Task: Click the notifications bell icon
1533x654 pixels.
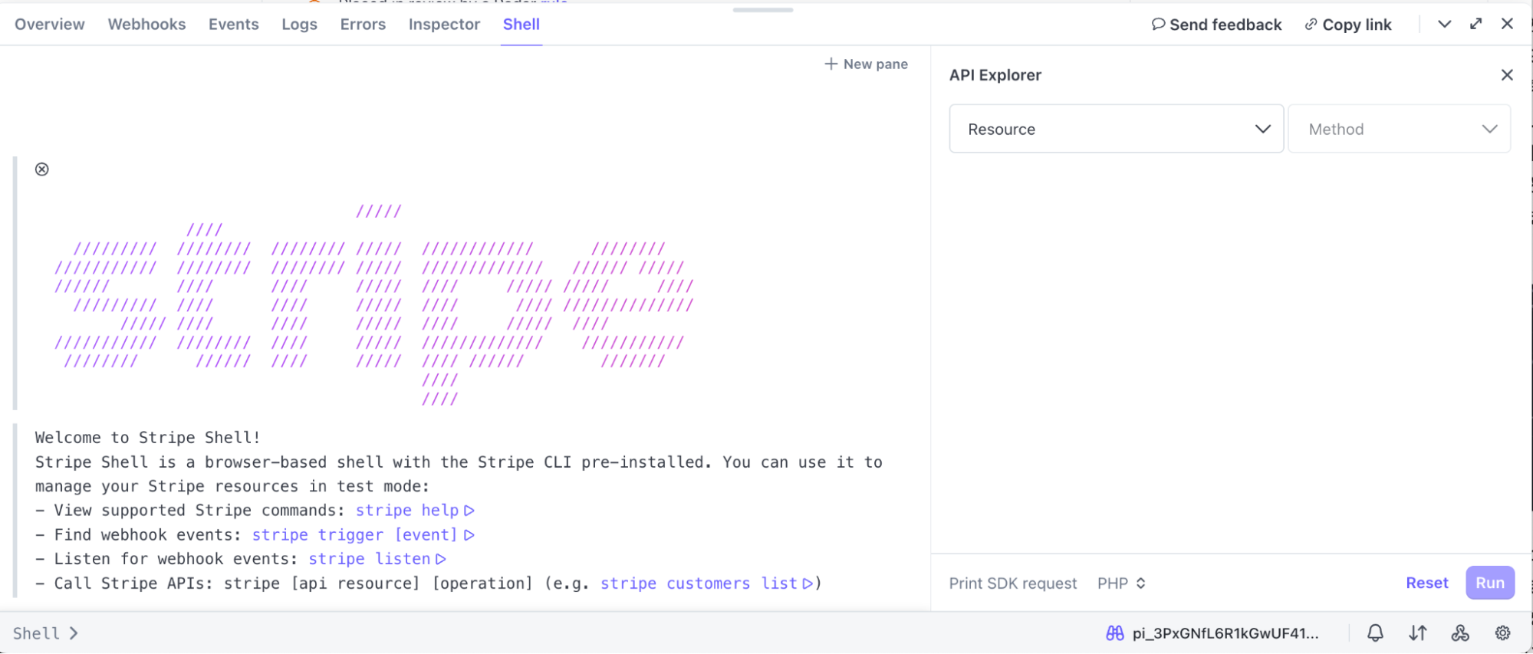Action: point(1375,633)
